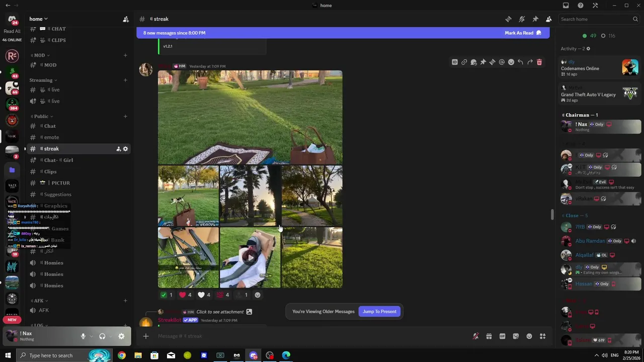This screenshot has height=362, width=644.
Task: Click the Search home field
Action: coord(599,19)
